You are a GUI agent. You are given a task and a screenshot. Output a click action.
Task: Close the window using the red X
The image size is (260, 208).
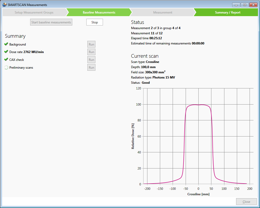[253, 5]
